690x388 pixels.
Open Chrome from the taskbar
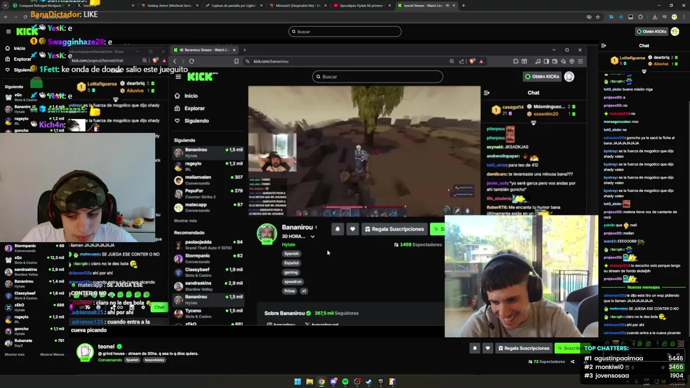click(x=321, y=382)
